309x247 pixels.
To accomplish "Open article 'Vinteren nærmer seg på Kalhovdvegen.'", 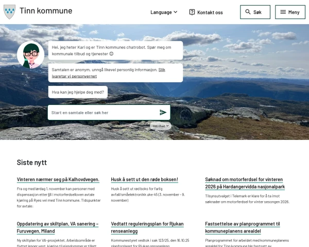I will (x=58, y=180).
